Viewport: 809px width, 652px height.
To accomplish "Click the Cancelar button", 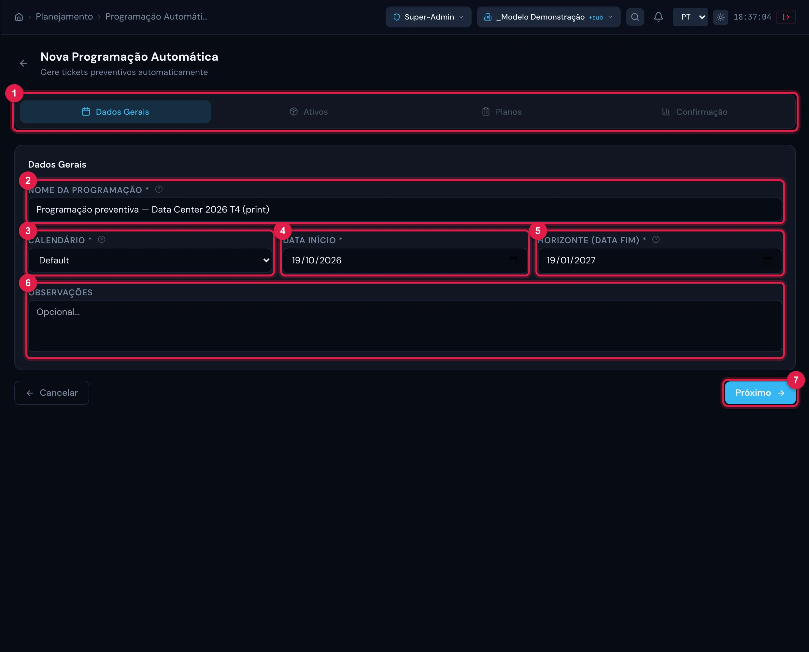I will tap(52, 393).
